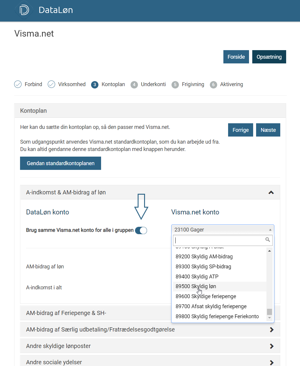Image resolution: width=300 pixels, height=366 pixels.
Task: Expand Andre skyldige lønposter section
Action: [271, 346]
